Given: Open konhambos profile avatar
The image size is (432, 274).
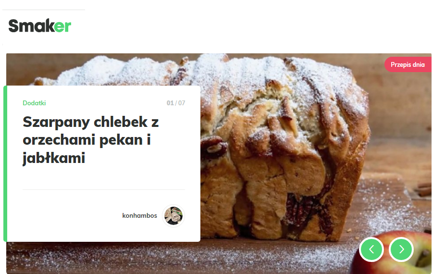Looking at the screenshot, I should point(173,215).
